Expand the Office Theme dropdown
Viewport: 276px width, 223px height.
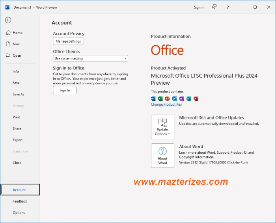[90, 58]
